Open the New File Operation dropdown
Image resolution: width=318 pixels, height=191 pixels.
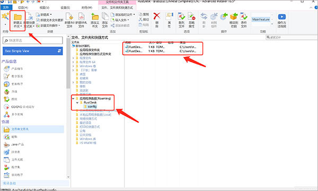click(x=48, y=25)
